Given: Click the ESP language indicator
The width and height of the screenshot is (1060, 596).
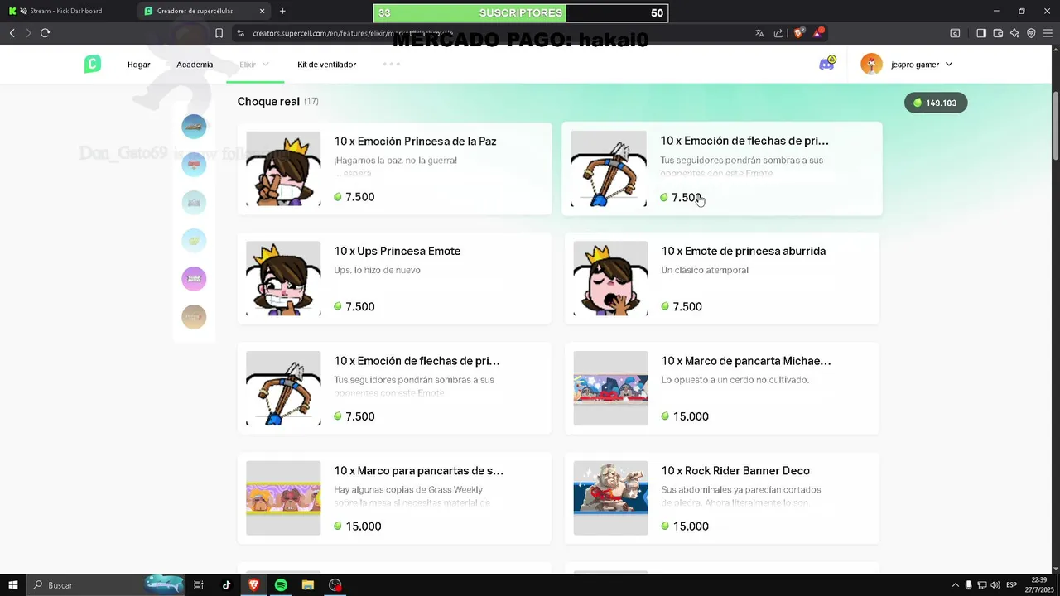Looking at the screenshot, I should [x=1012, y=585].
